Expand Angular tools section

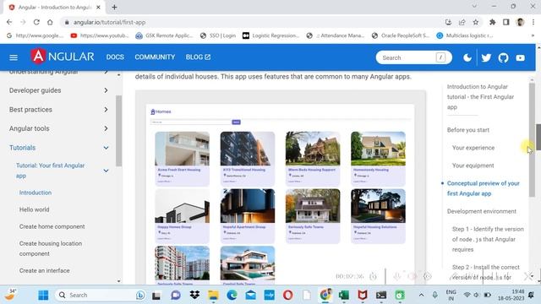pos(58,128)
